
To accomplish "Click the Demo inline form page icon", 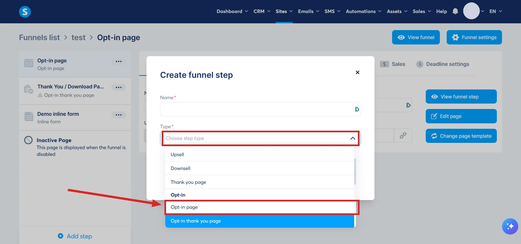I will 29,117.
